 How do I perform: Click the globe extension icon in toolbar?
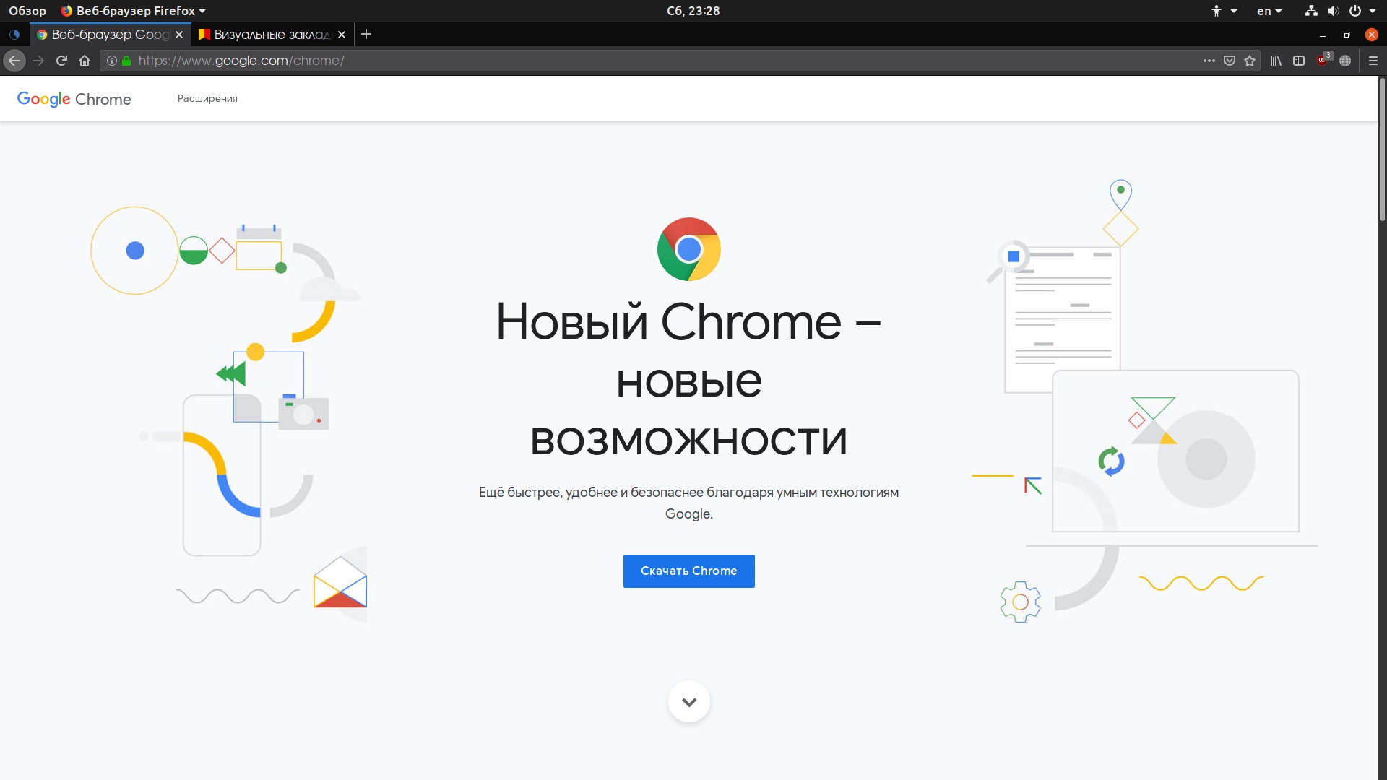[1345, 61]
